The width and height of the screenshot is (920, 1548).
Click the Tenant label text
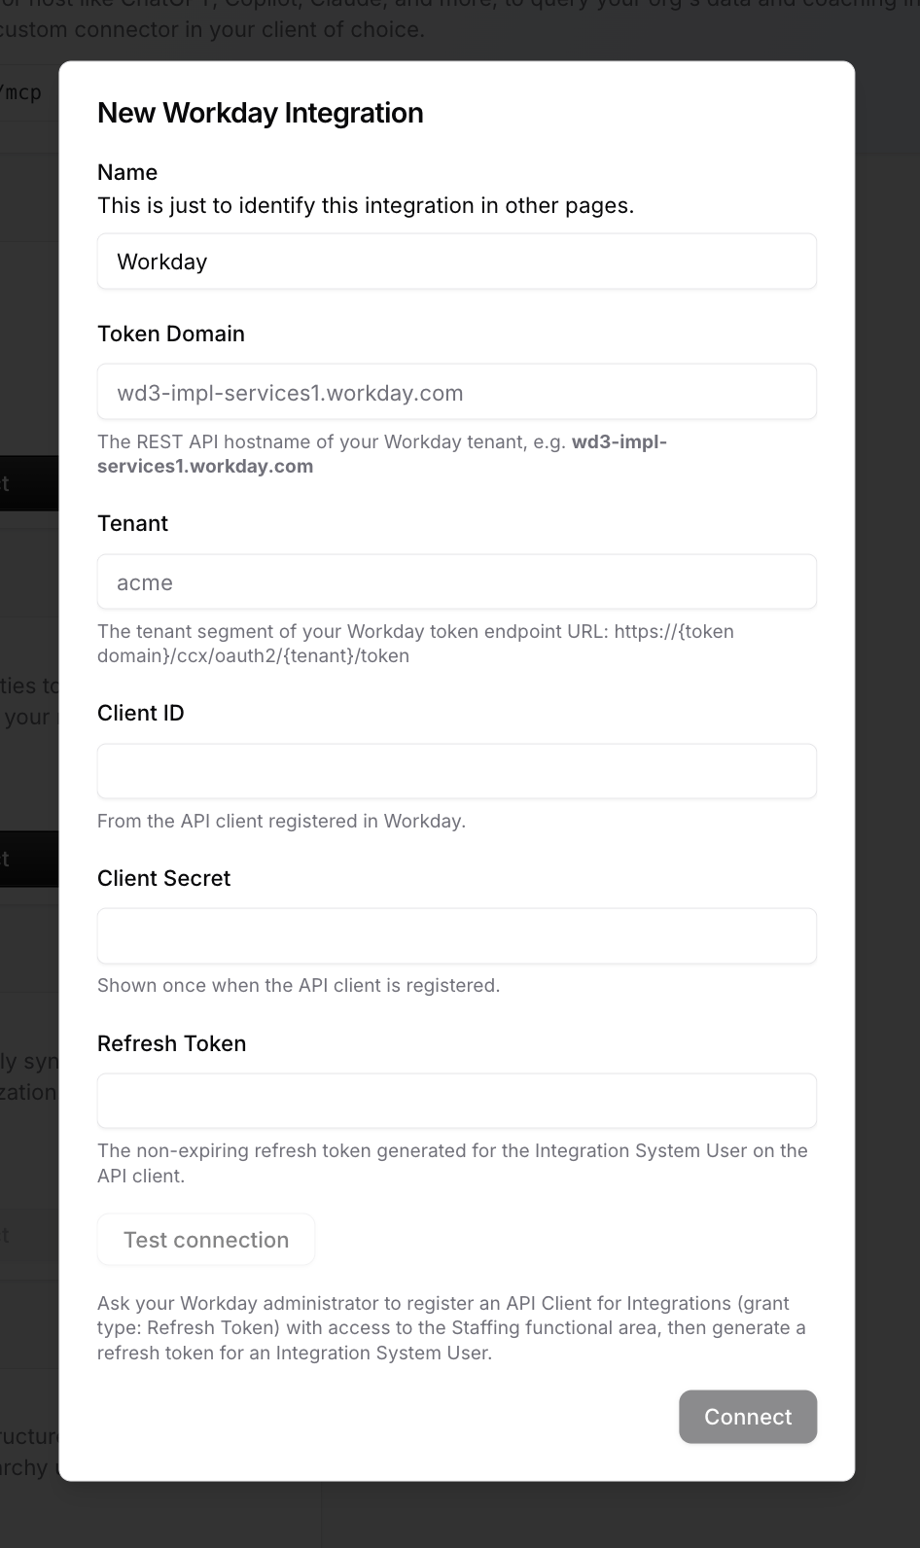coord(132,523)
